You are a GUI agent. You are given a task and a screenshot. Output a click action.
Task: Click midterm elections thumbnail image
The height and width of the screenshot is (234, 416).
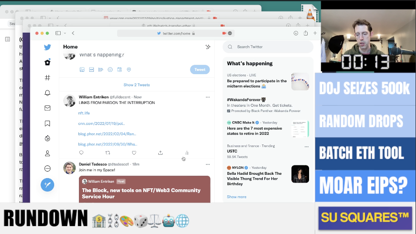pyautogui.click(x=300, y=82)
